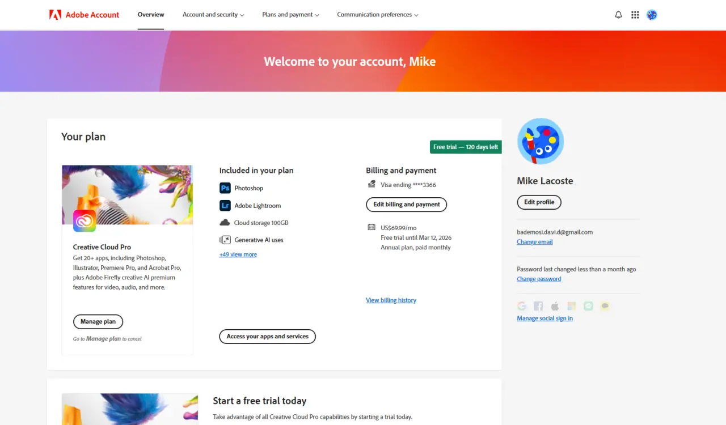Image resolution: width=726 pixels, height=425 pixels.
Task: Click the Manage plan button
Action: point(98,322)
